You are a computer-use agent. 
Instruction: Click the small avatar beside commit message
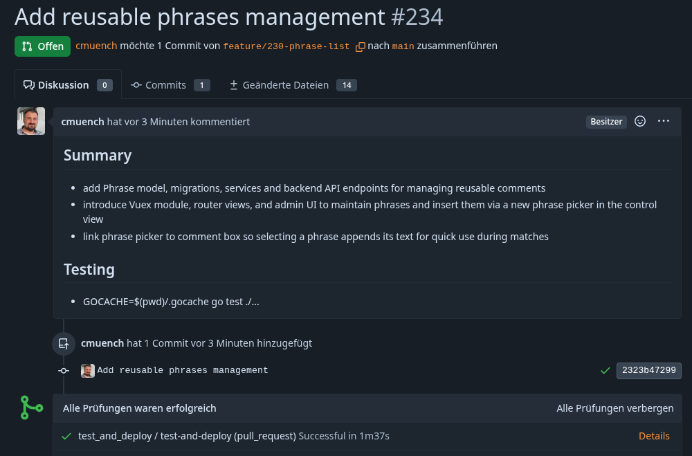tap(88, 371)
